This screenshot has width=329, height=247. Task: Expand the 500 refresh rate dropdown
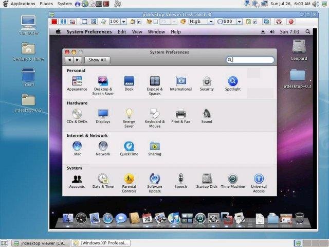pyautogui.click(x=239, y=22)
